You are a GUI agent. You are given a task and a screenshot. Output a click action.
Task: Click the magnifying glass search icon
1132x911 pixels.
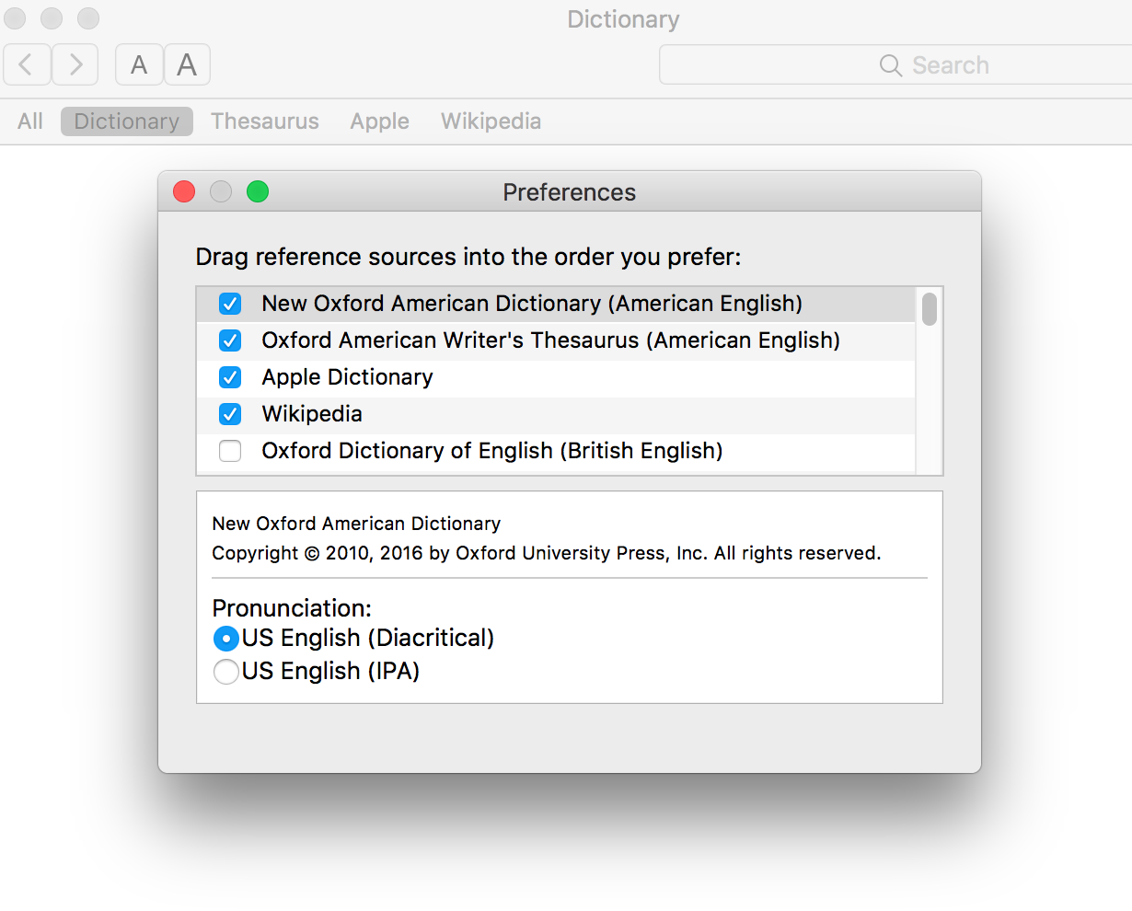[x=890, y=65]
